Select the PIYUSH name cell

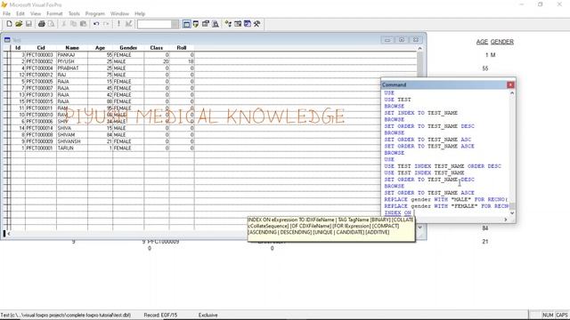[x=72, y=61]
